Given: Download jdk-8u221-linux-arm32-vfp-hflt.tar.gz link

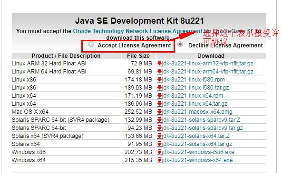Looking at the screenshot, I should click(207, 64).
